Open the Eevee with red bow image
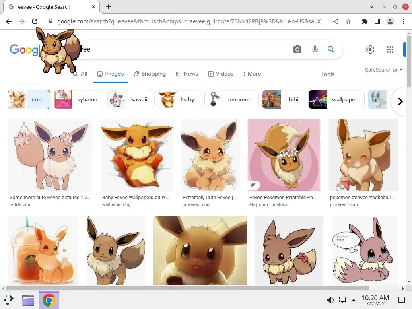 289,251
